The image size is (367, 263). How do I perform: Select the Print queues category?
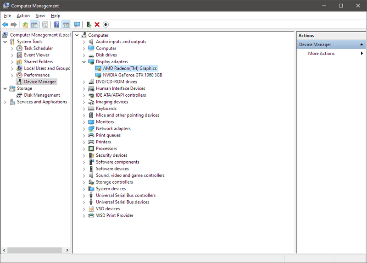tap(108, 135)
